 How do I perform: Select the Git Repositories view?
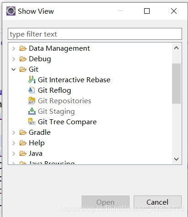(x=64, y=101)
